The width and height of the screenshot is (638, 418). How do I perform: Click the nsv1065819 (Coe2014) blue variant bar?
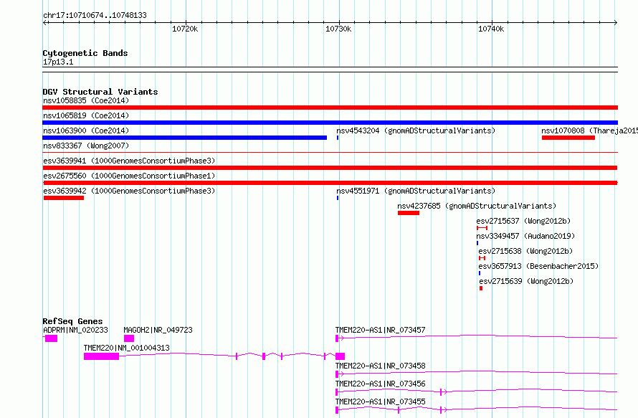pos(330,123)
